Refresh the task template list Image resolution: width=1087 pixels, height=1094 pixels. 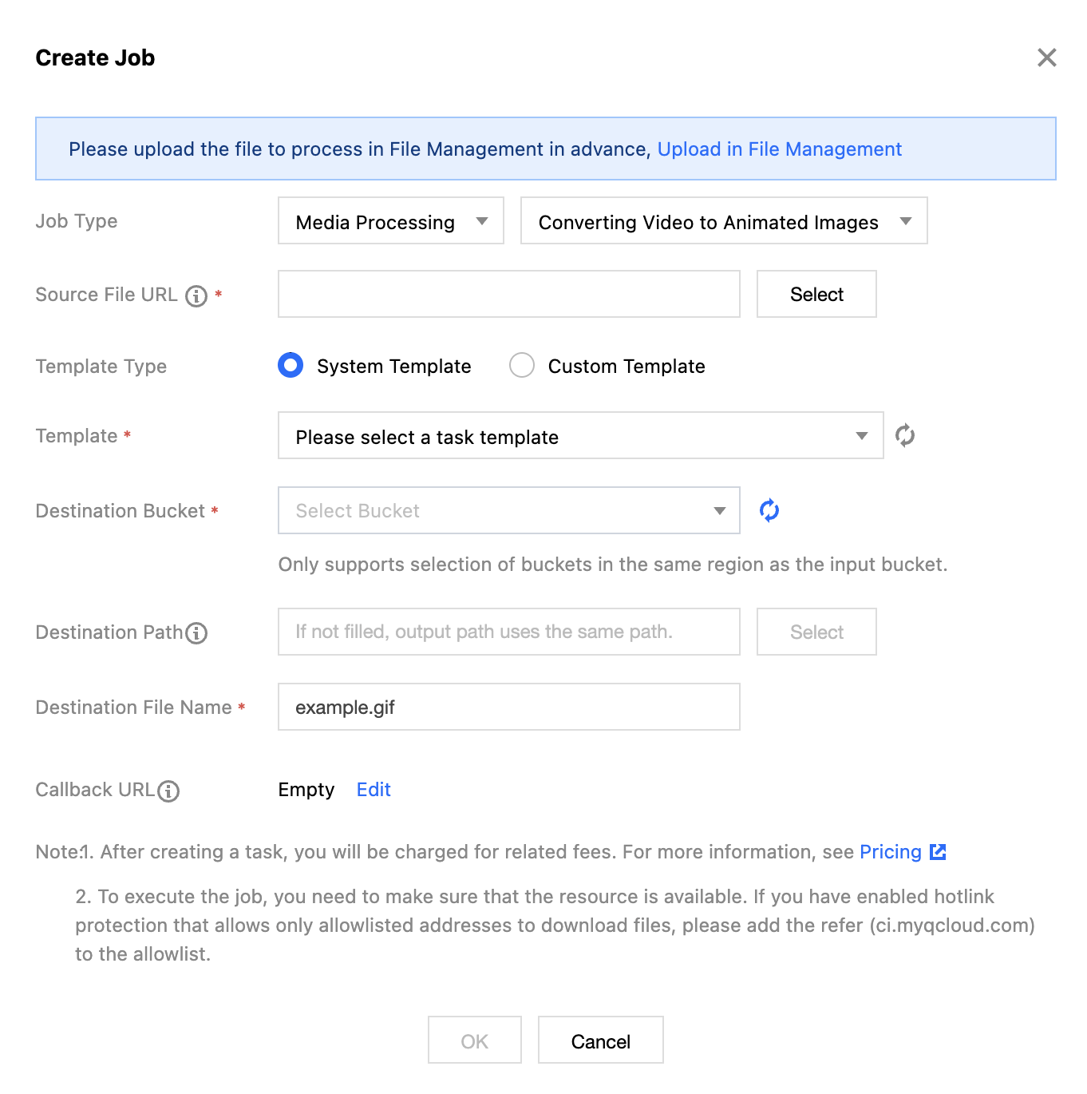coord(904,436)
